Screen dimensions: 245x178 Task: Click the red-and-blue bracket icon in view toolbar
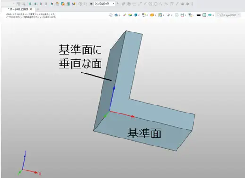pyautogui.click(x=182, y=15)
